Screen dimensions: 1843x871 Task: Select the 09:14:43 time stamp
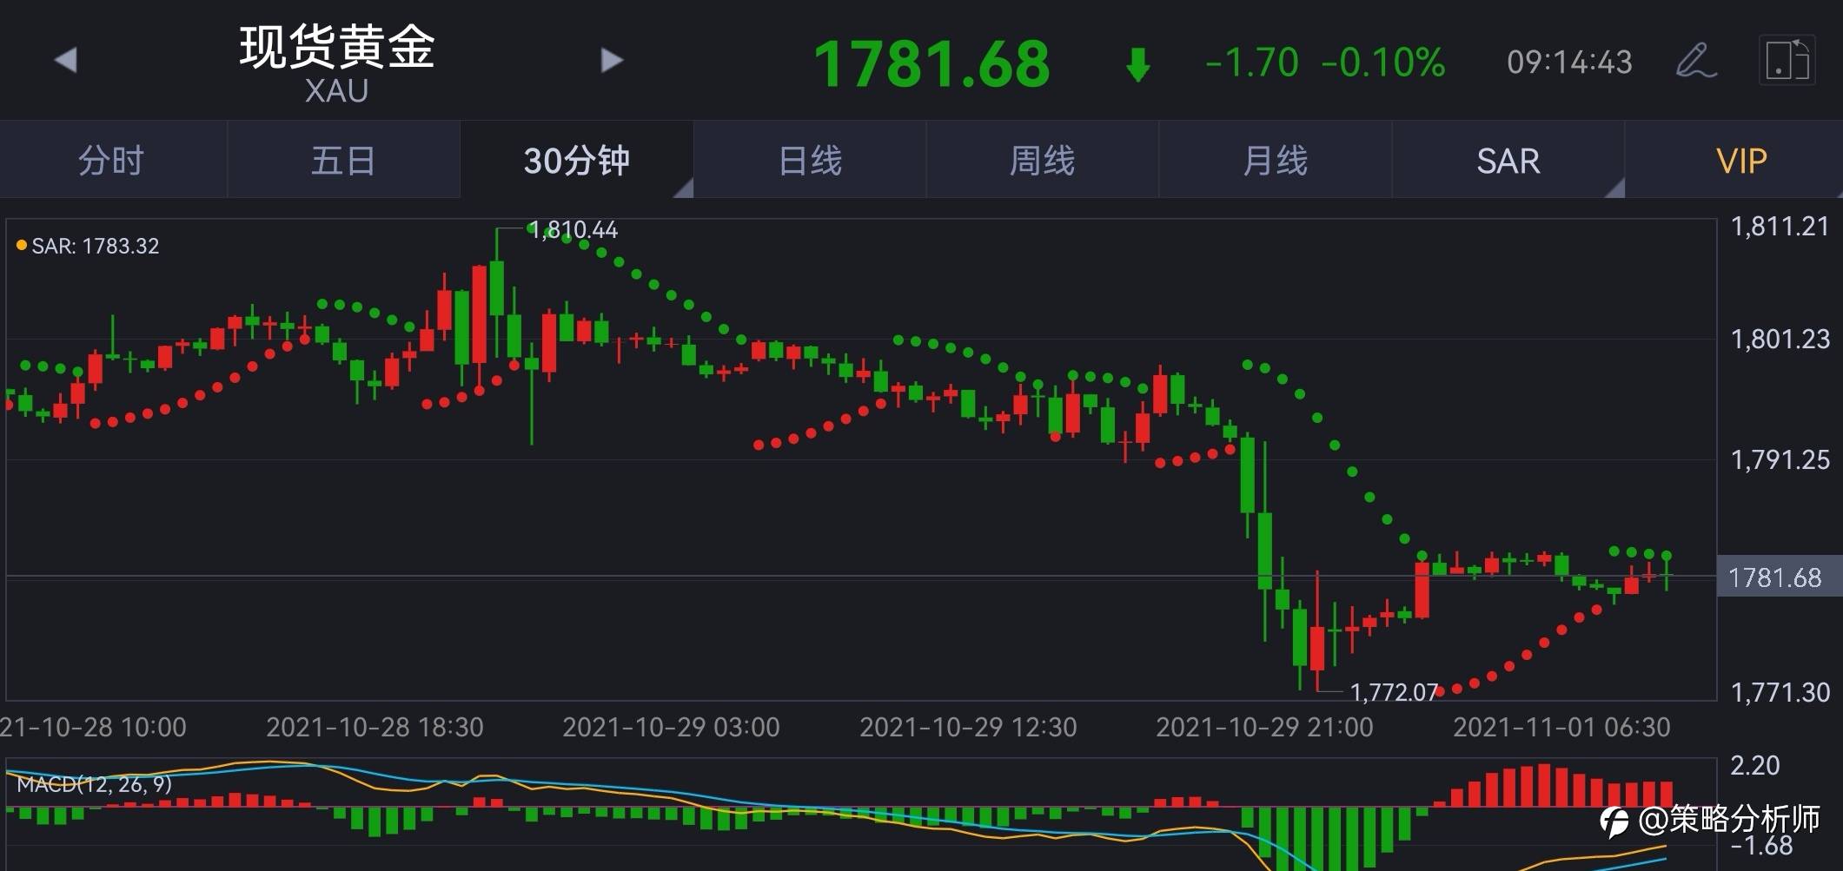(1569, 63)
